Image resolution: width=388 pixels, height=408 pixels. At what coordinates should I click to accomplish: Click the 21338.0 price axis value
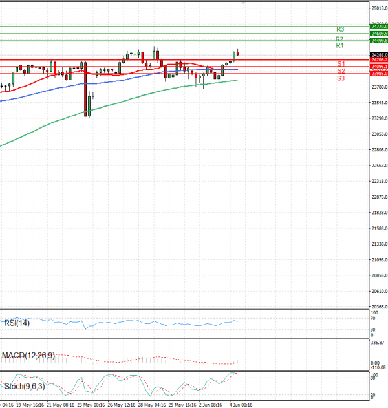pyautogui.click(x=380, y=244)
